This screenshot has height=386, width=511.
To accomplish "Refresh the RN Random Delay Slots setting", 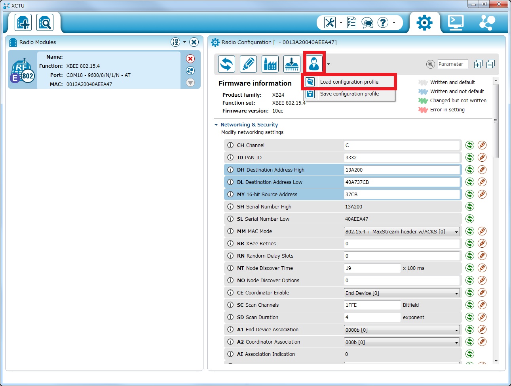I will pos(470,256).
